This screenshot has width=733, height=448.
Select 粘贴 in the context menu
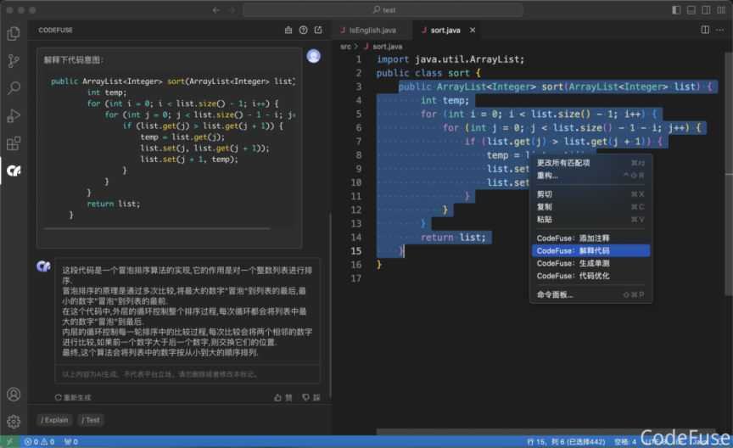coord(590,219)
